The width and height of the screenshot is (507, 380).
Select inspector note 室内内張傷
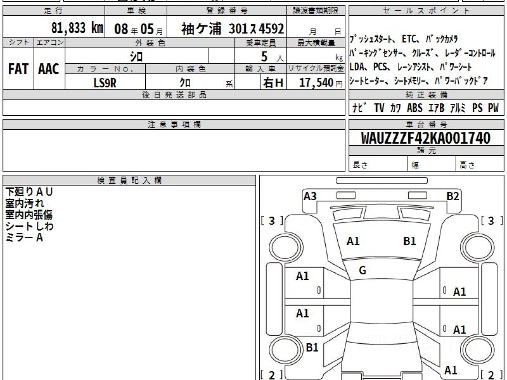tap(29, 215)
